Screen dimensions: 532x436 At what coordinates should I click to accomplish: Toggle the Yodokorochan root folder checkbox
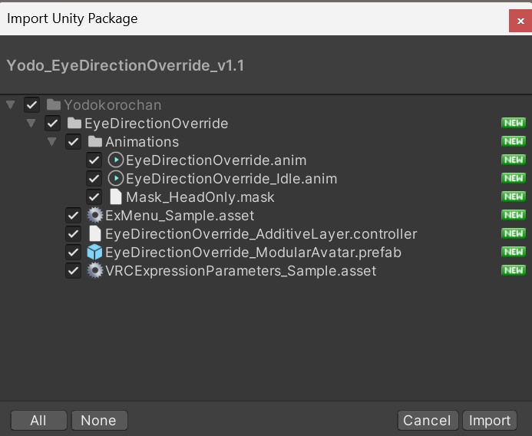pos(32,105)
